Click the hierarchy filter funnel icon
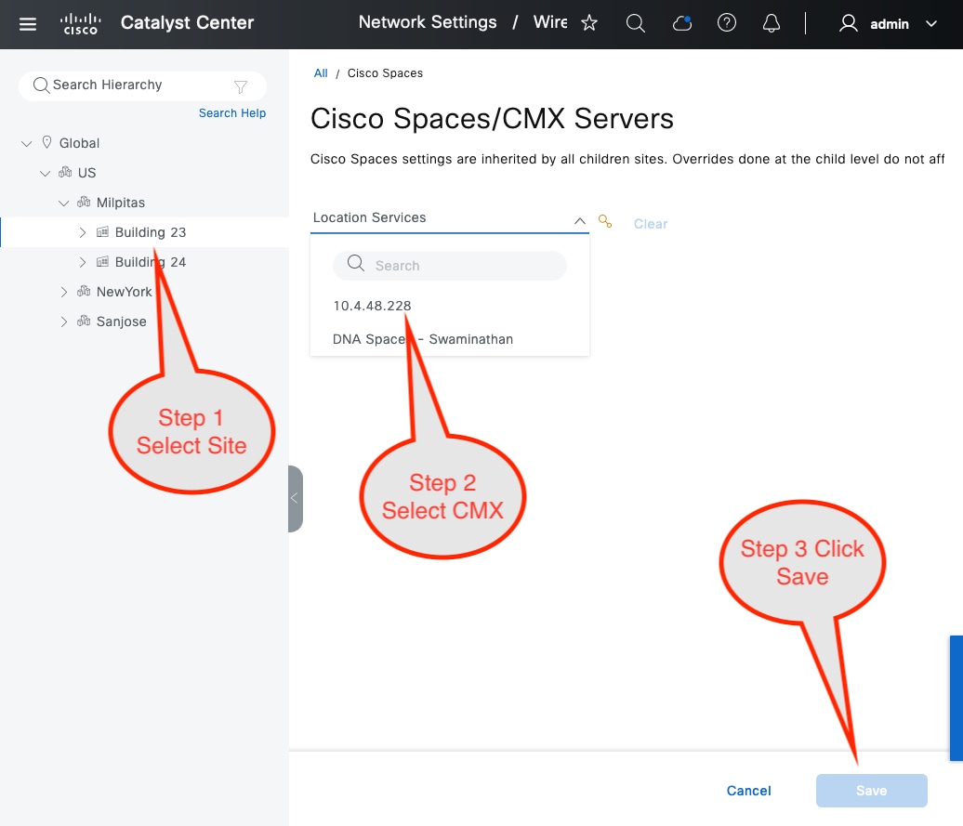Screen dimensions: 963x826 coord(241,86)
